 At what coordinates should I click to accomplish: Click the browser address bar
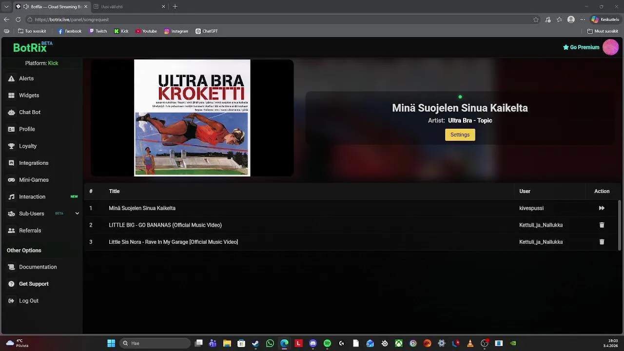(283, 19)
